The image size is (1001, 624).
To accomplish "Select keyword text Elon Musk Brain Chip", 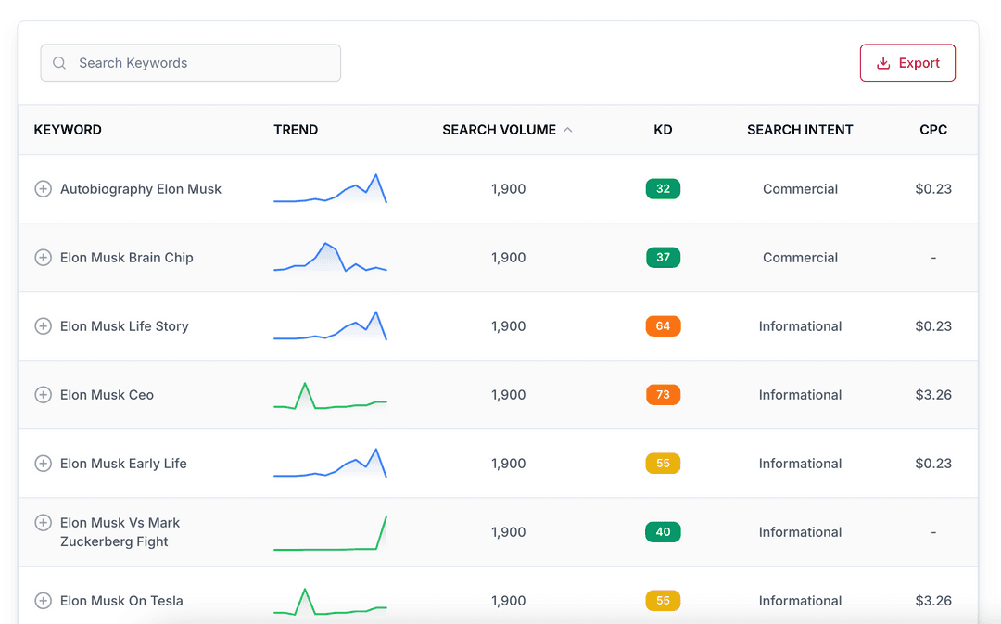I will point(126,258).
